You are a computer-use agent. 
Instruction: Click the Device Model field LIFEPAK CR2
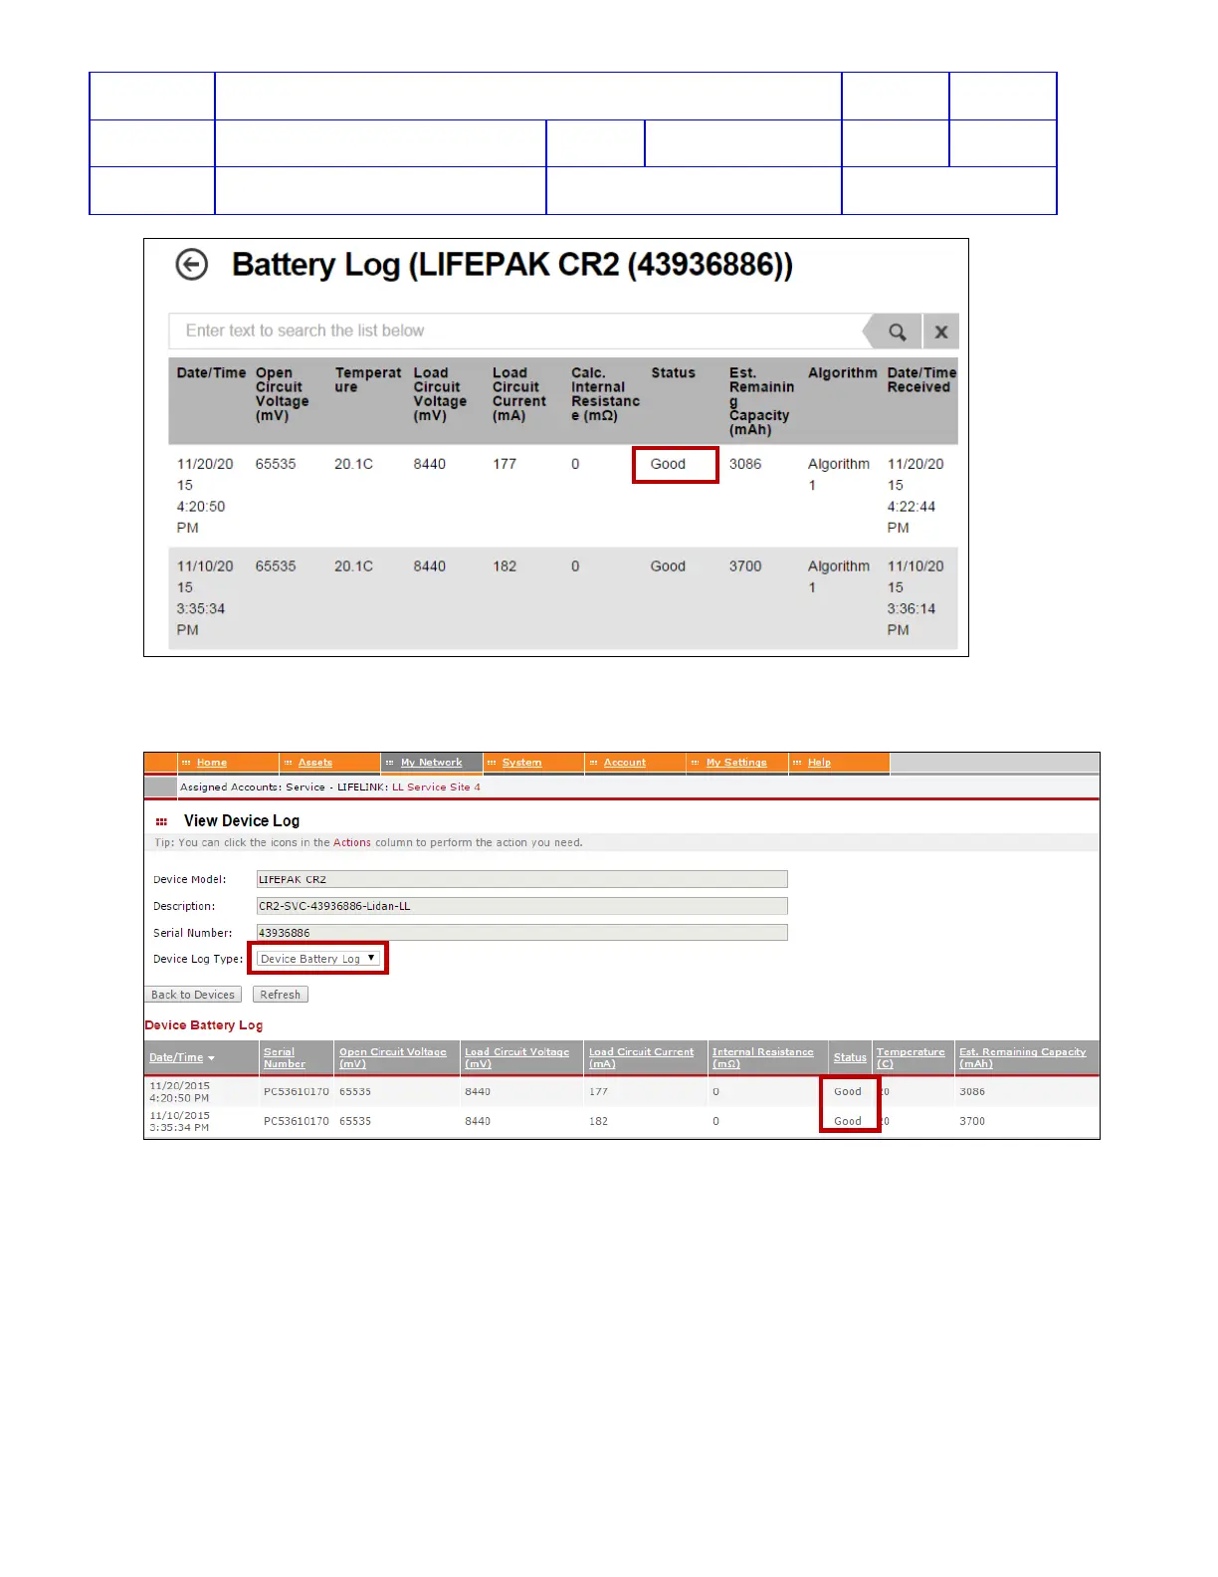point(521,879)
